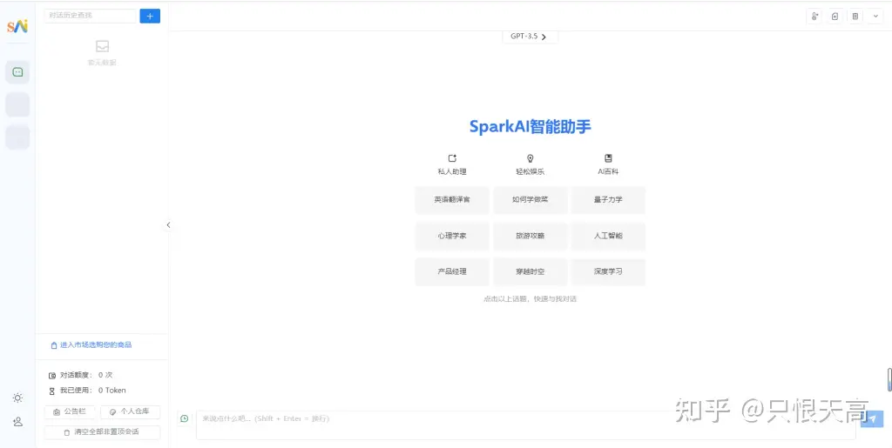Choose the 心理学家 prompt card
The image size is (892, 448).
pos(452,236)
